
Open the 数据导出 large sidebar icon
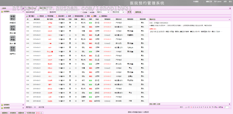(13, 49)
